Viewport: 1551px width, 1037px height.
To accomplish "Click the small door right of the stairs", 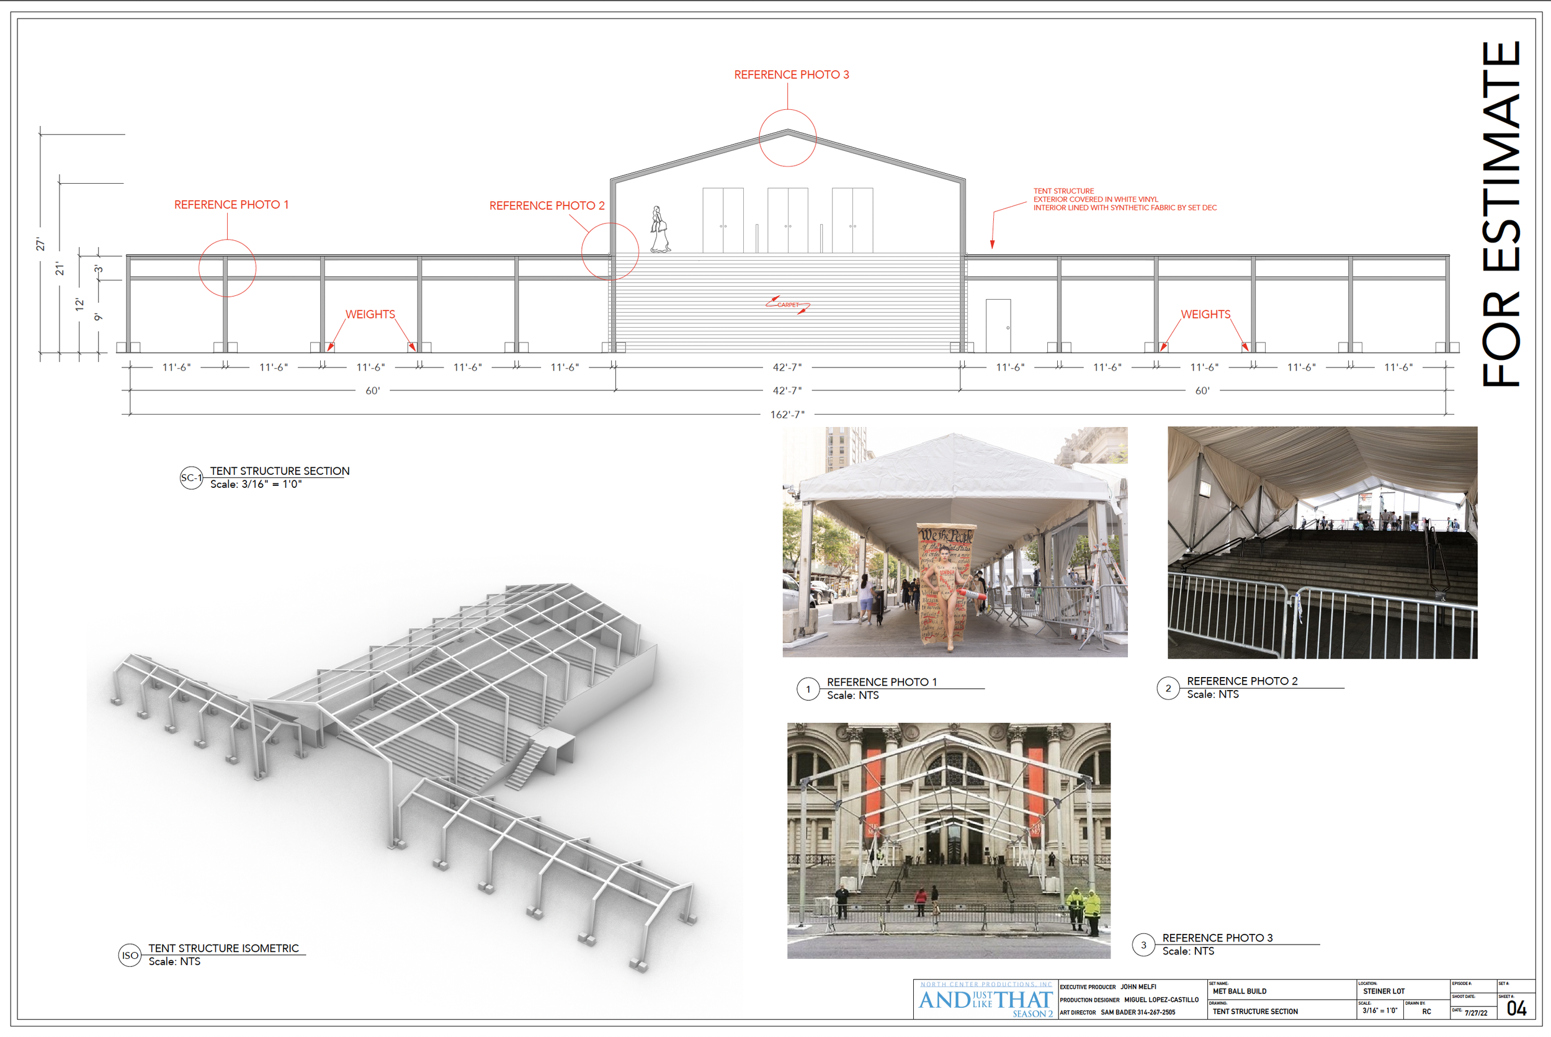I will point(998,325).
